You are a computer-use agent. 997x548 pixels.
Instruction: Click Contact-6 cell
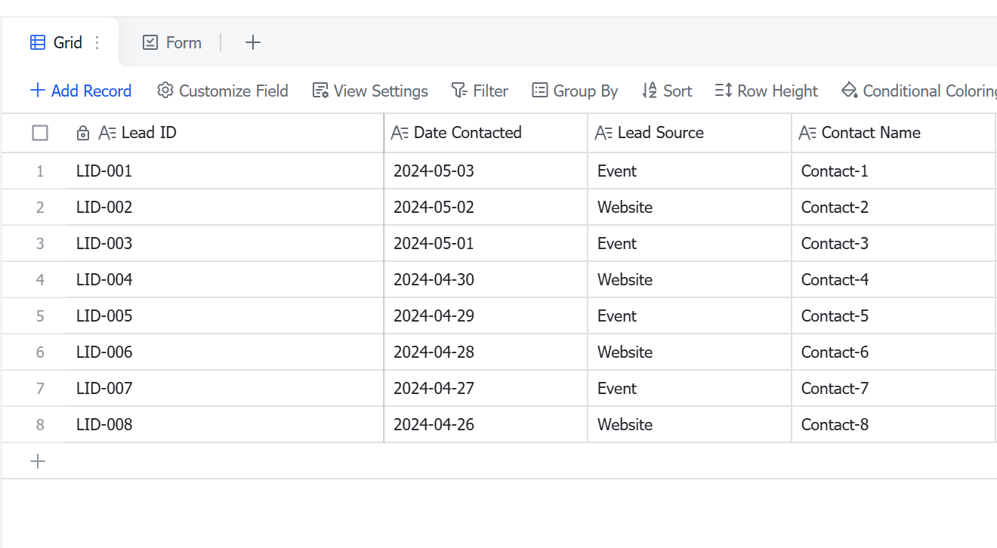coord(894,352)
